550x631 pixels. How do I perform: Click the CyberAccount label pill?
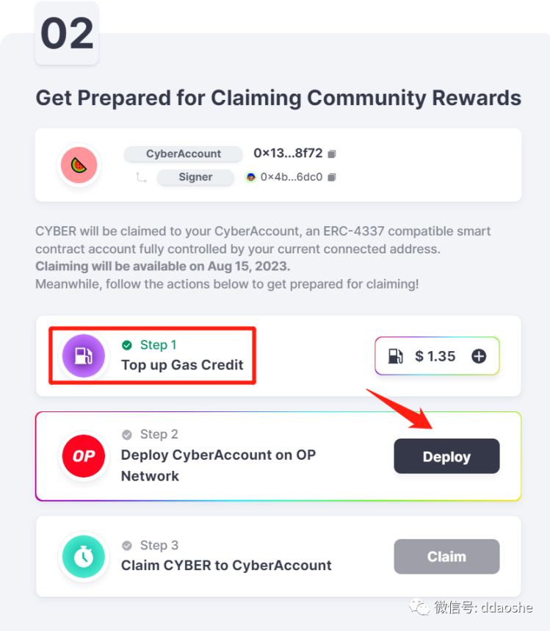183,154
